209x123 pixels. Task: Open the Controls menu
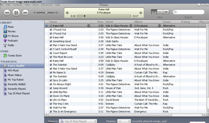pyautogui.click(x=18, y=5)
